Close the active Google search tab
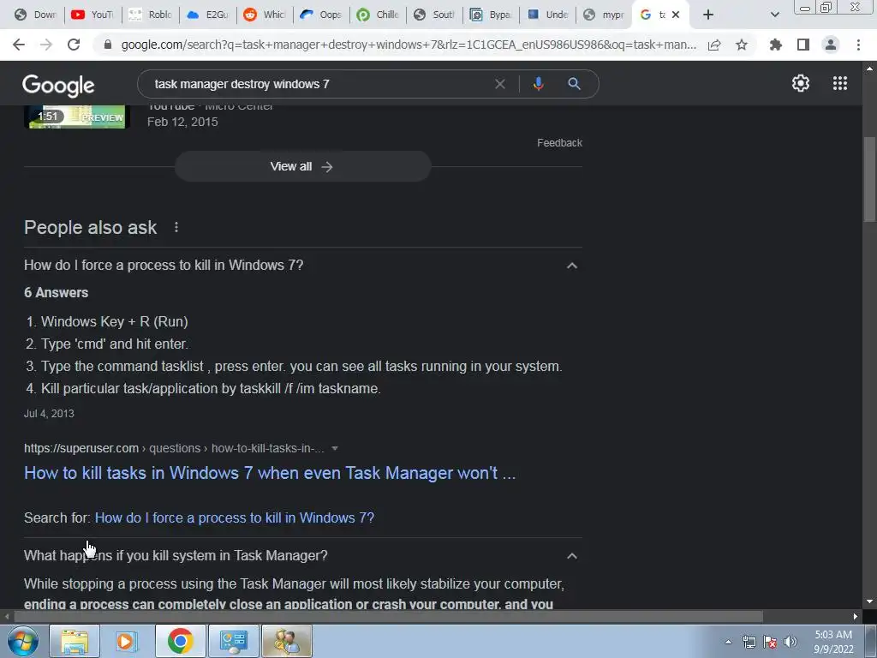This screenshot has height=658, width=877. click(x=676, y=15)
